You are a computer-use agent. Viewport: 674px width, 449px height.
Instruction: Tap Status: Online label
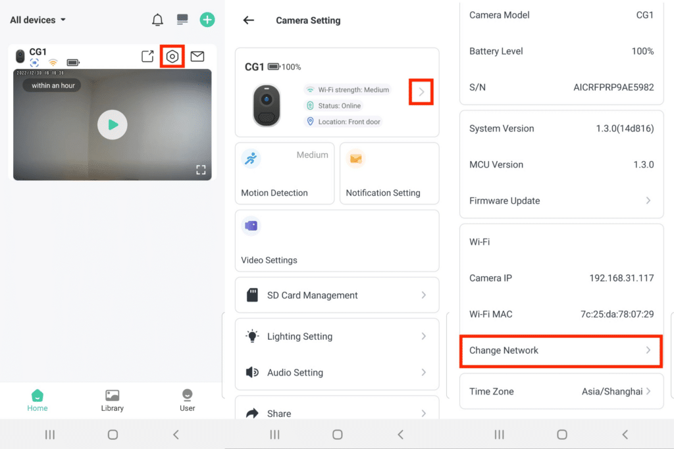point(334,106)
